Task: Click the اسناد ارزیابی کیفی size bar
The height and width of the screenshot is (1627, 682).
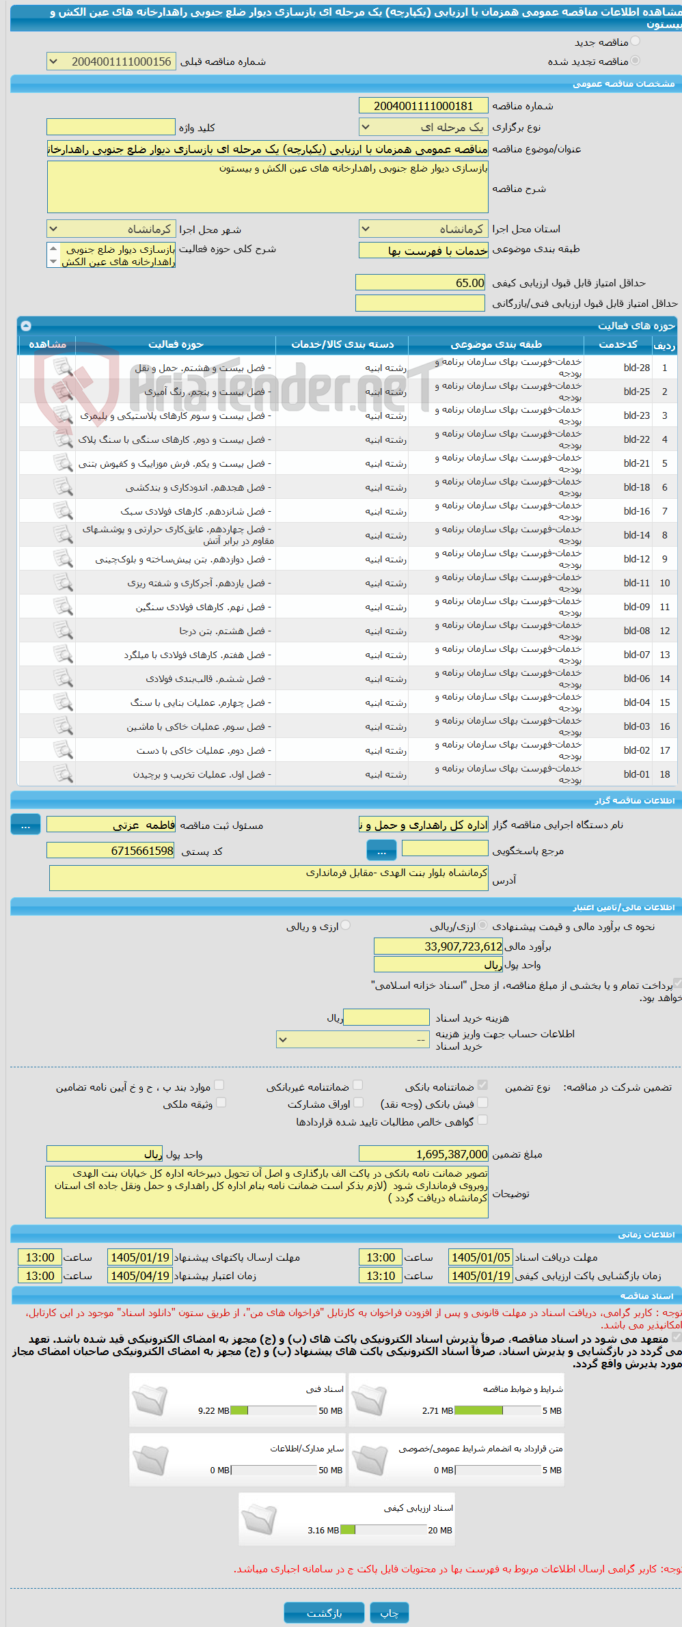Action: point(383,1530)
